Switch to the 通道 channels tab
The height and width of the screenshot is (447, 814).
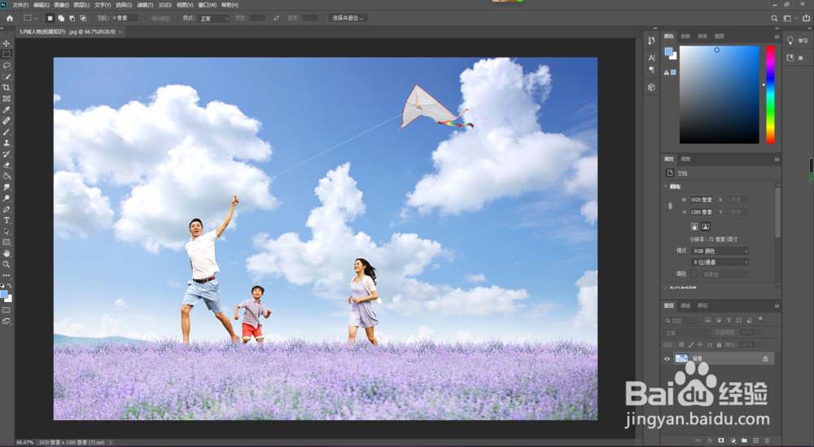tap(685, 306)
